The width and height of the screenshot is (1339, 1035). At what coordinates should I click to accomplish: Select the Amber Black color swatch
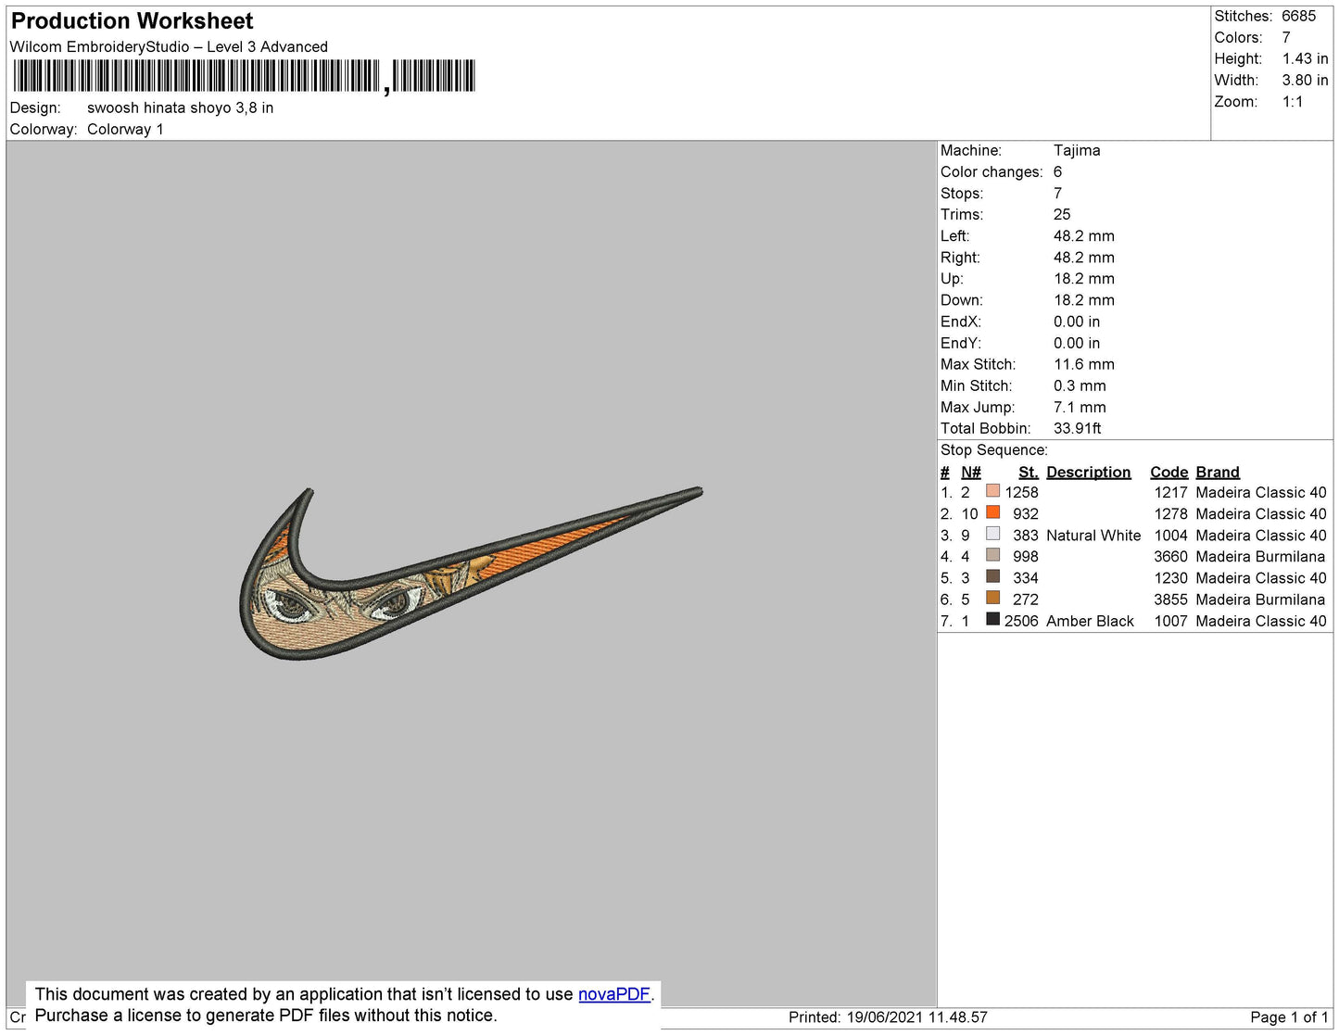coord(992,619)
